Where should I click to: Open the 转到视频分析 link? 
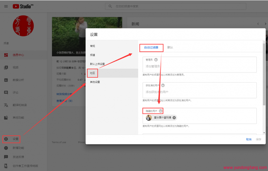[x=64, y=94]
